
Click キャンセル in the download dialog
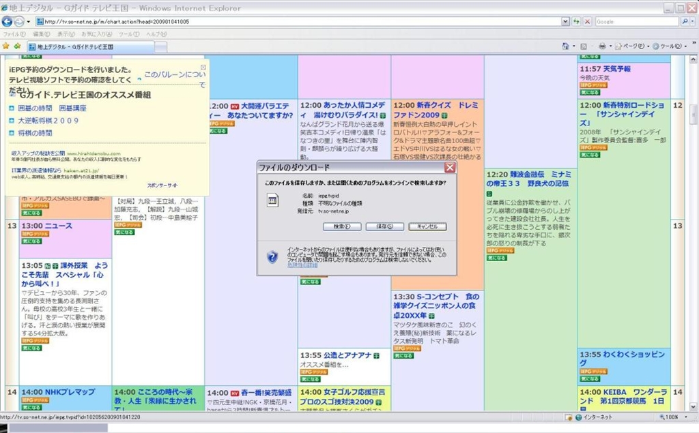(427, 227)
